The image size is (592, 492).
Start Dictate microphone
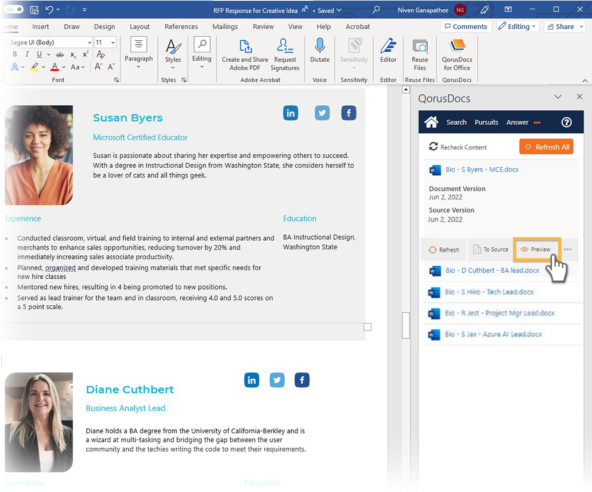319,50
